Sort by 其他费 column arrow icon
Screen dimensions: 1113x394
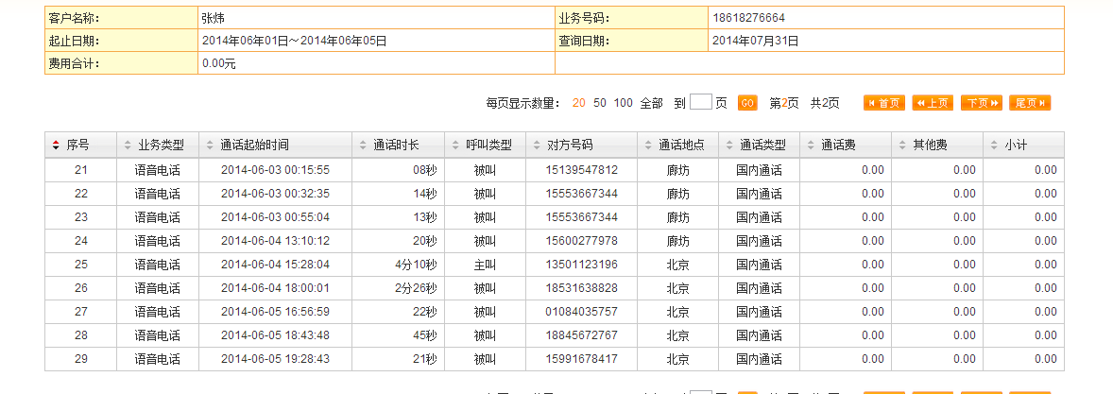coord(900,146)
